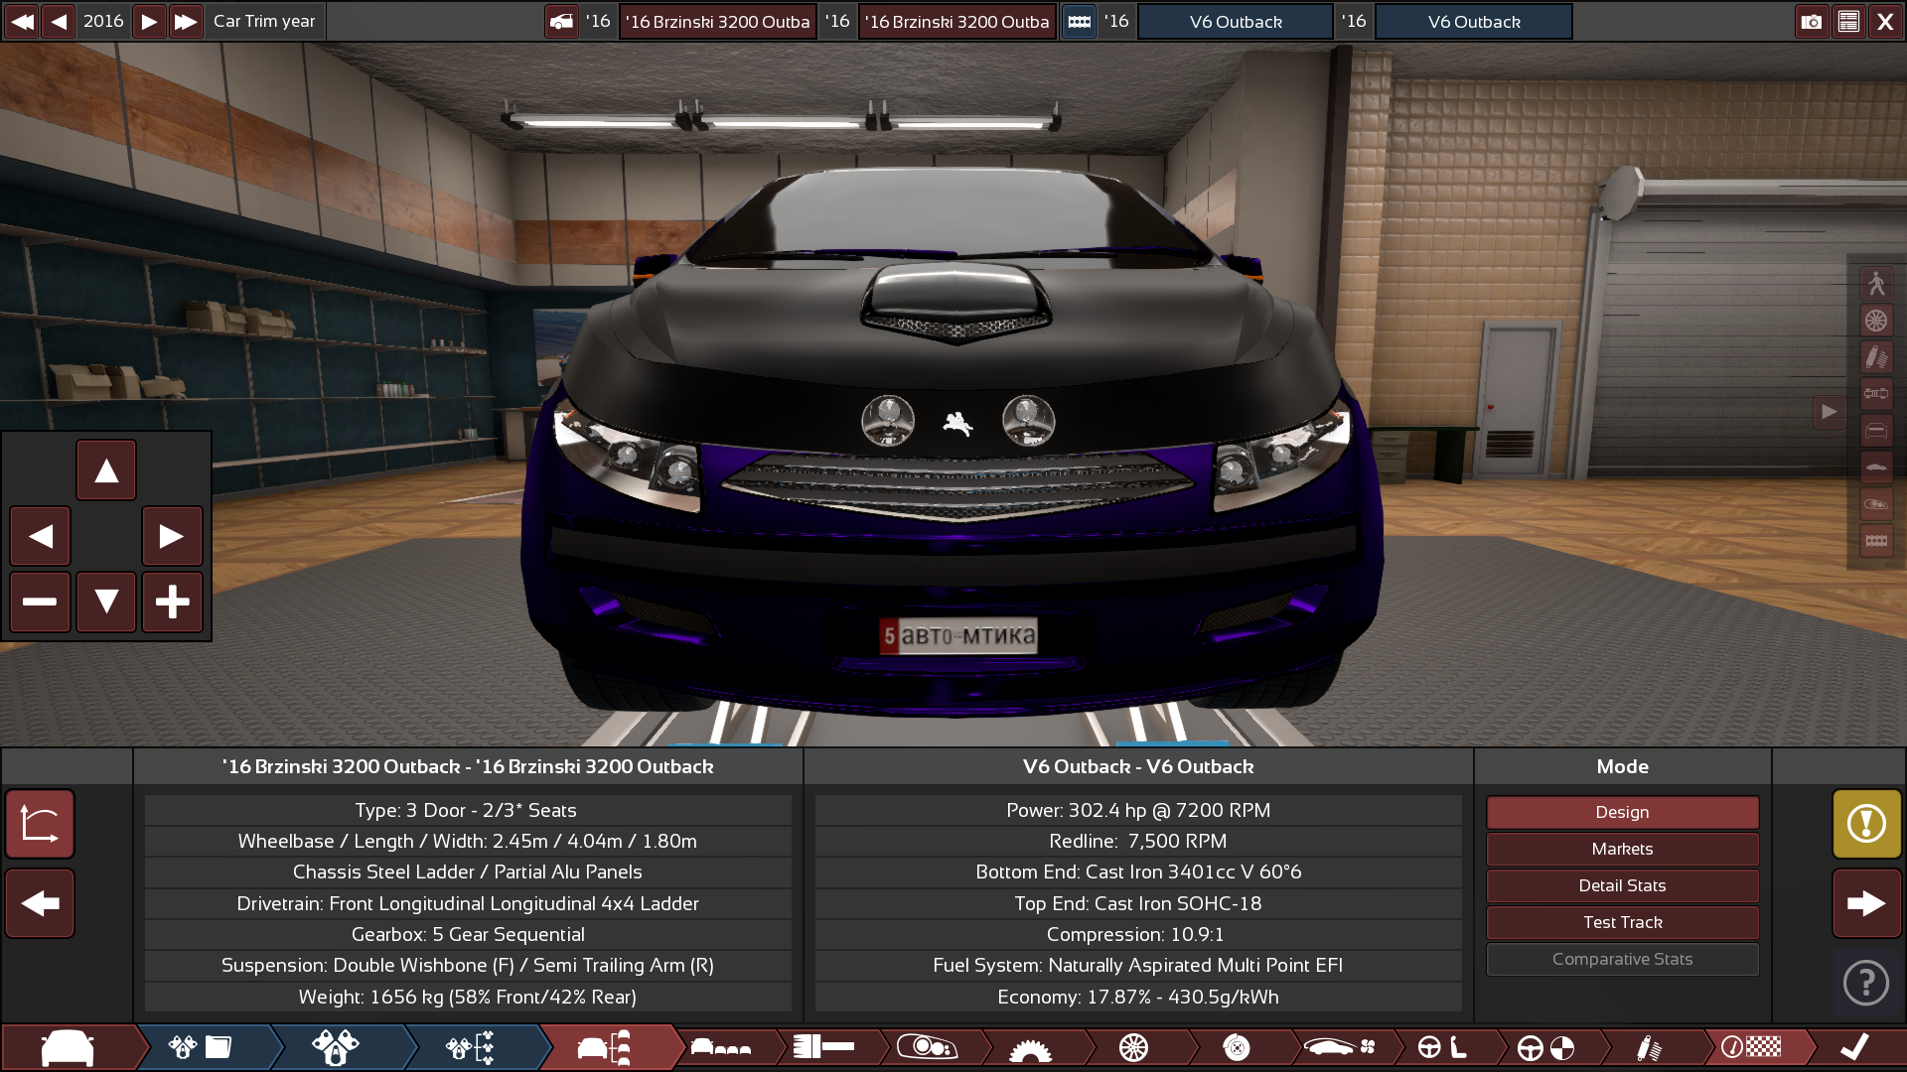Screen dimensions: 1907x1072
Task: Toggle the human scale figure overlay
Action: tap(1877, 284)
